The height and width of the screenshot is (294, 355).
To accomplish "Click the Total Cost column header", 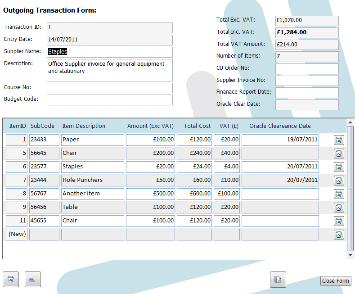I will tap(197, 126).
